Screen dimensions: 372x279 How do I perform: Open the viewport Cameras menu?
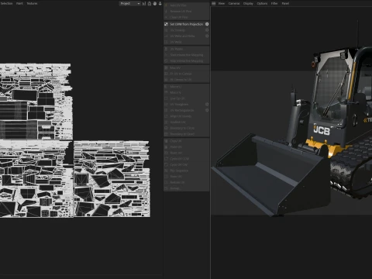[x=234, y=4]
